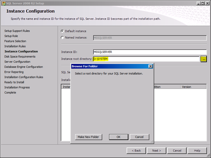Click Setup Support Rules step
Image resolution: width=211 pixels, height=158 pixels.
coord(17,31)
